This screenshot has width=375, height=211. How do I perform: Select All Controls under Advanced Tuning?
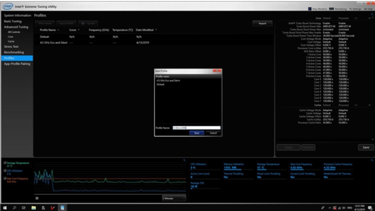14,32
